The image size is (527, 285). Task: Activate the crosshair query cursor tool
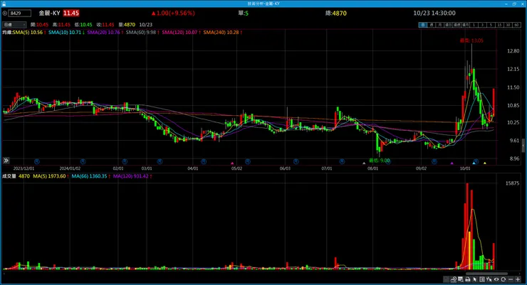pos(489,279)
